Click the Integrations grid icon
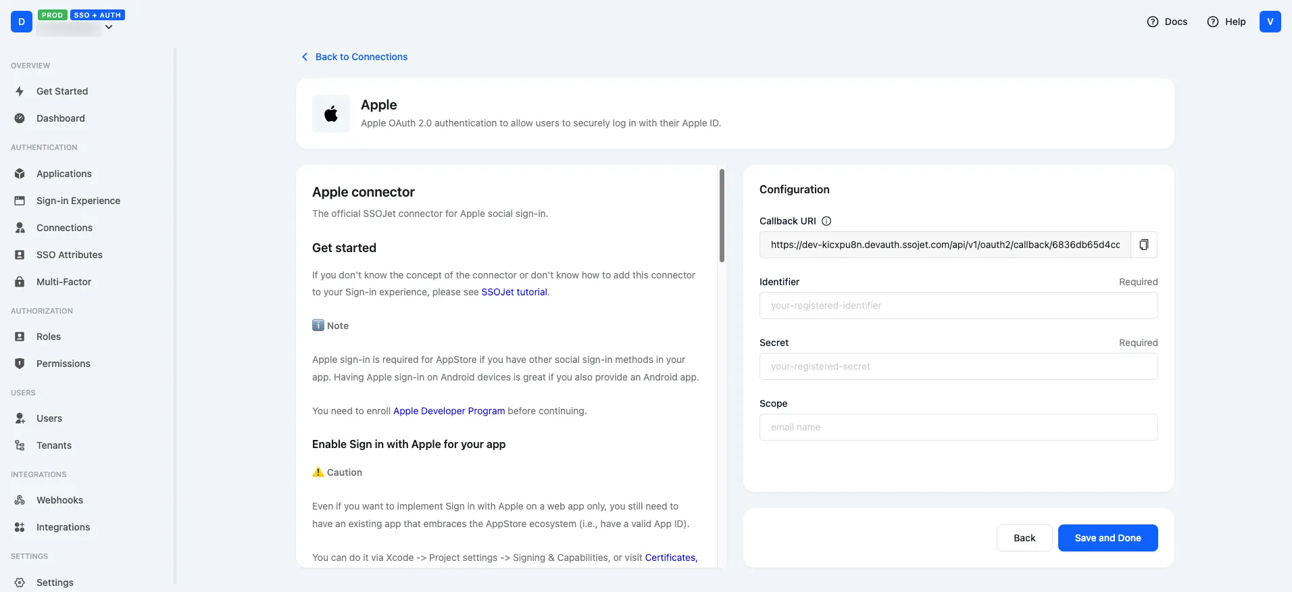 tap(20, 527)
